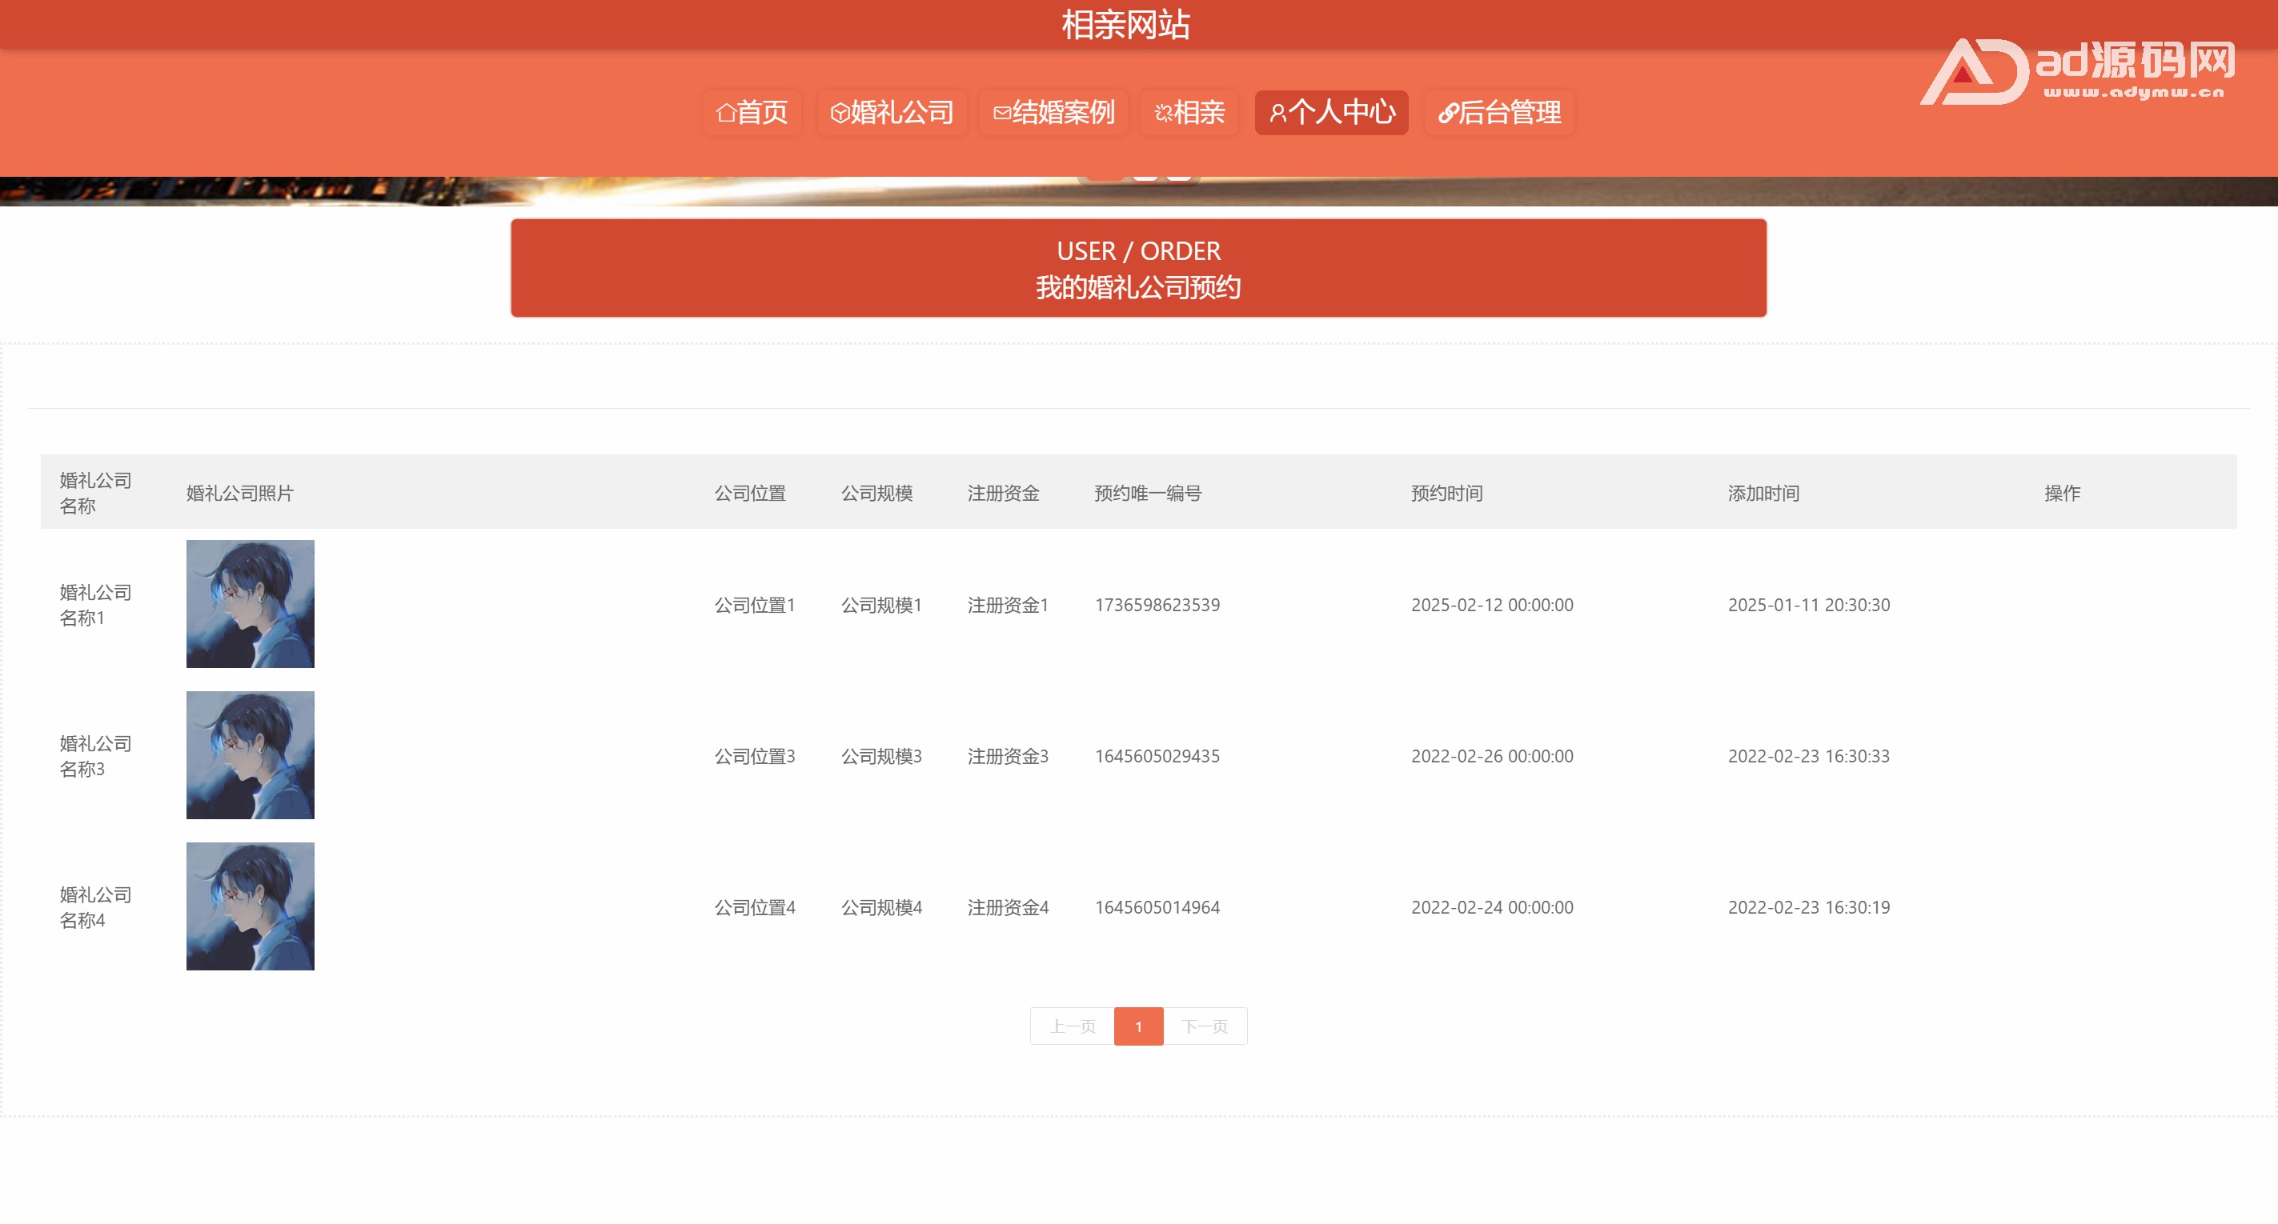Open the 婚礼公司 navigation item
Image resolution: width=2278 pixels, height=1224 pixels.
pos(902,112)
